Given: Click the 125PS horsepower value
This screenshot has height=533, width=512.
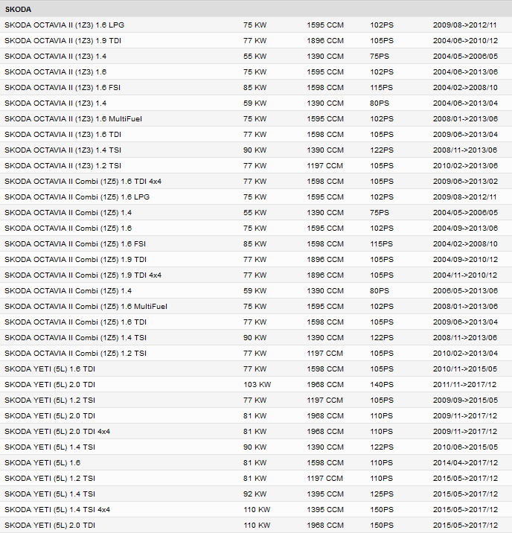Looking at the screenshot, I should [x=382, y=494].
